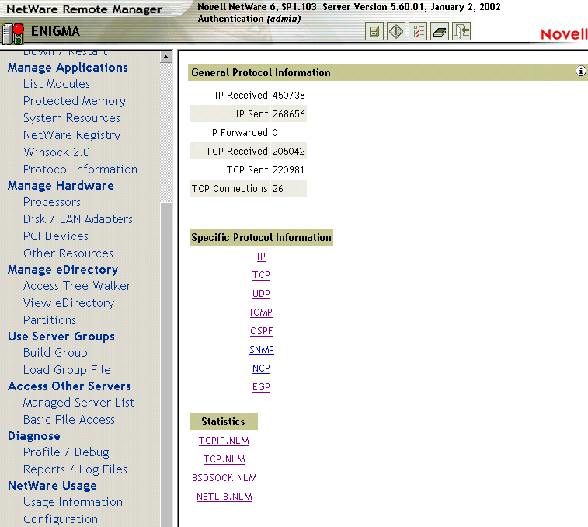
Task: Open System Resources in sidebar
Action: coord(71,118)
